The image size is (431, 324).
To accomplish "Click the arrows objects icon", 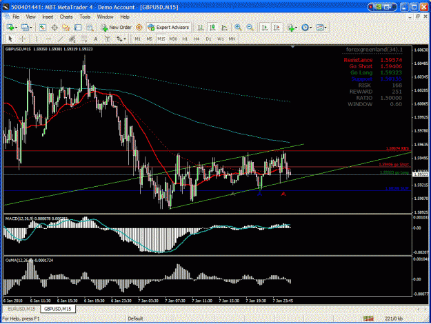I will pos(119,39).
